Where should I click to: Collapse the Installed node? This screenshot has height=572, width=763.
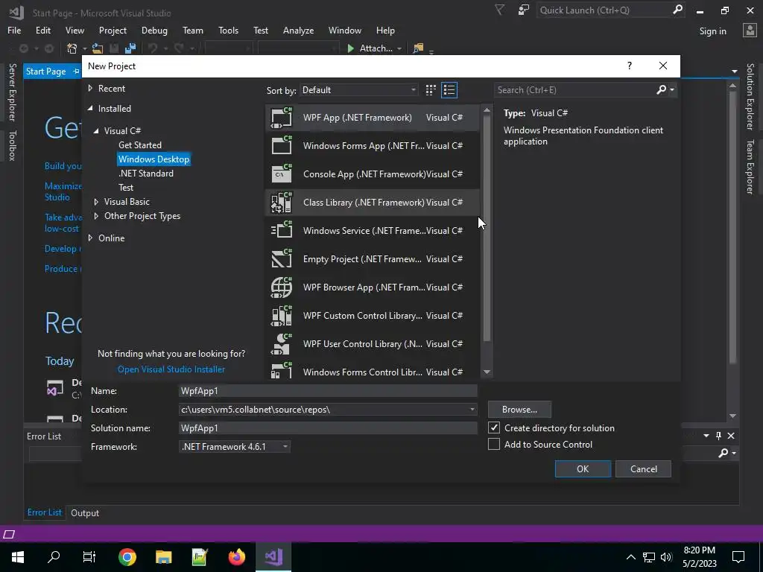(90, 109)
